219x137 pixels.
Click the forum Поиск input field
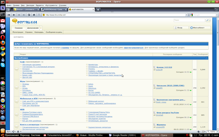point(189,20)
